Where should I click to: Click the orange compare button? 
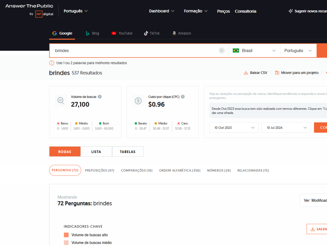(320, 128)
